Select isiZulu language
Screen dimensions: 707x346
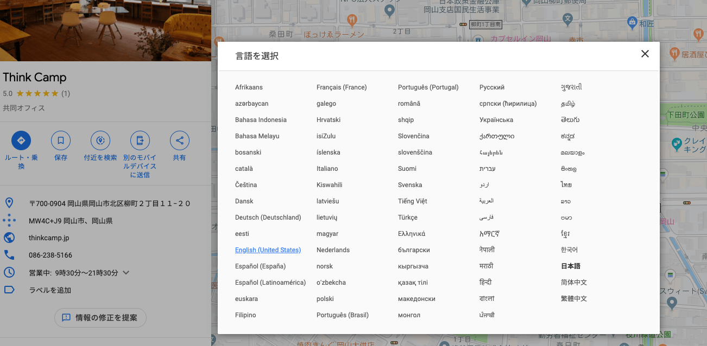(x=326, y=136)
